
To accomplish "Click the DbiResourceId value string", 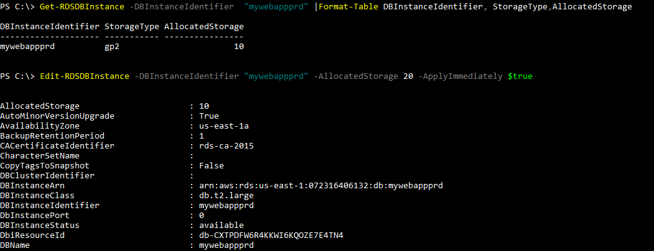I will coord(271,235).
